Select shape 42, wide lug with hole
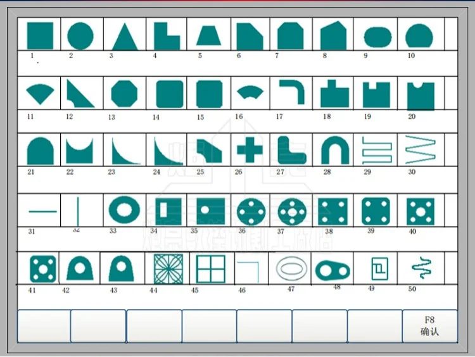The height and width of the screenshot is (357, 475). click(x=80, y=268)
